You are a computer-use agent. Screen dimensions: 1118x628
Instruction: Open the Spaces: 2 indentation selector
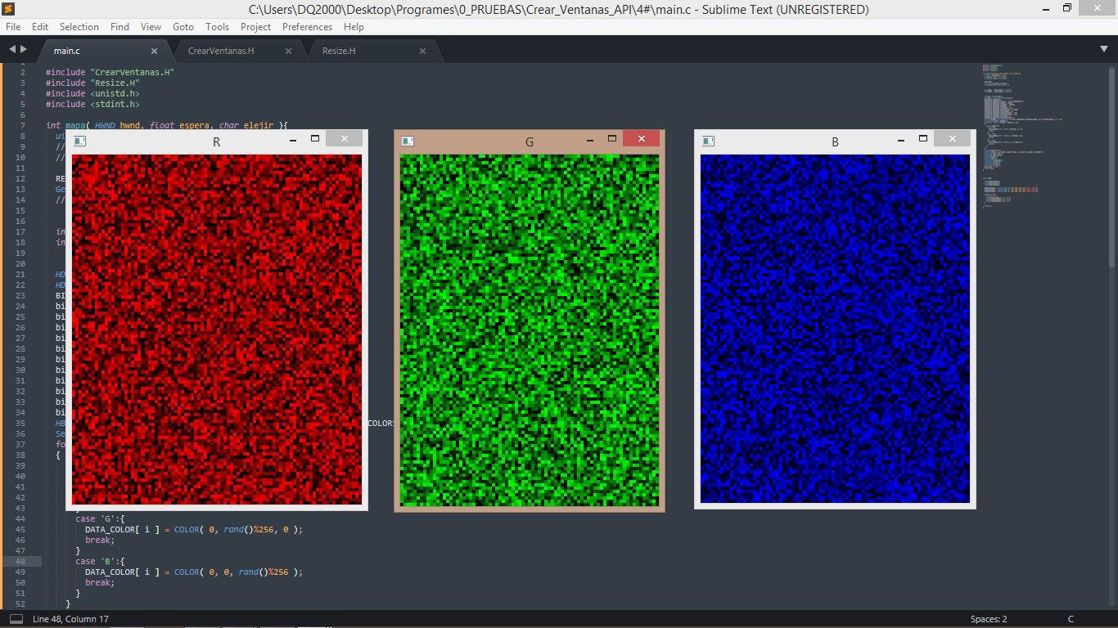(989, 619)
